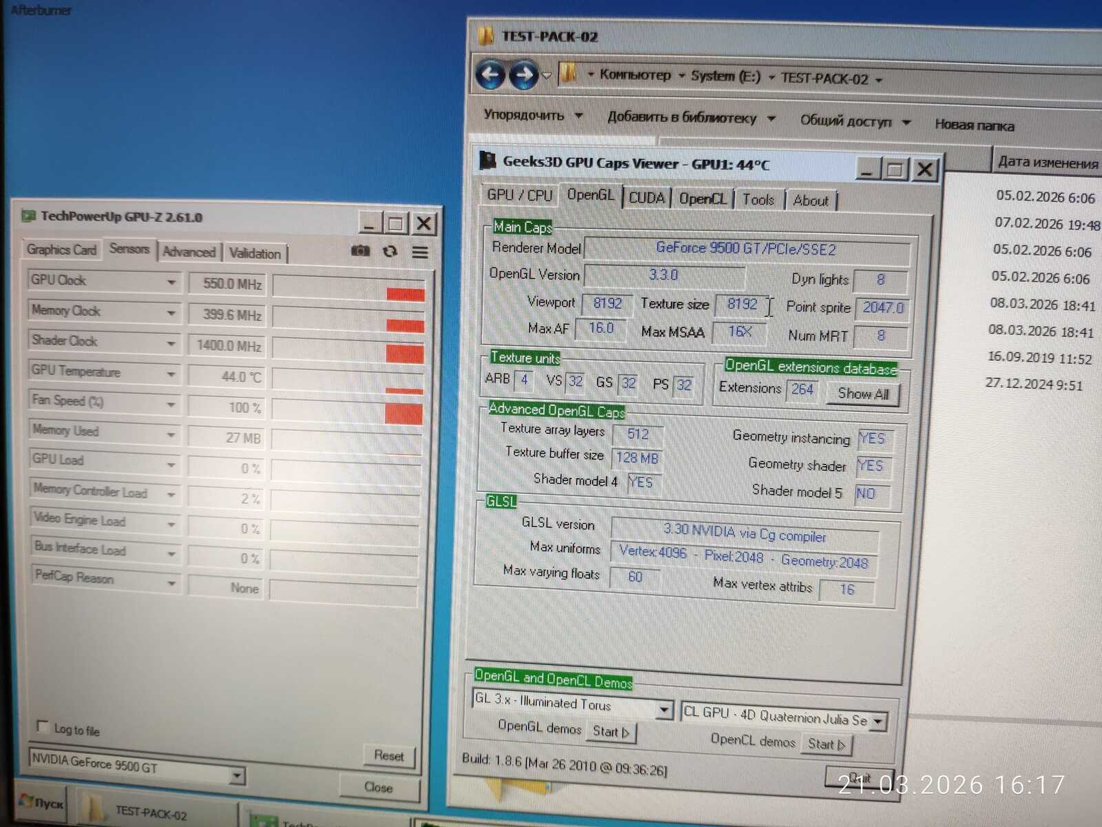
Task: Open the GPU-Z hamburger menu icon
Action: pyautogui.click(x=420, y=252)
